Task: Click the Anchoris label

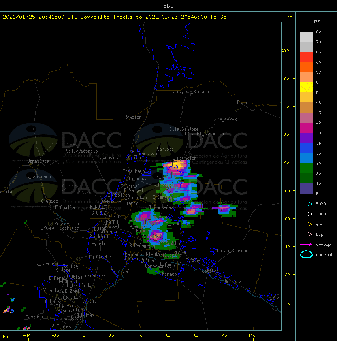Action: (95, 276)
